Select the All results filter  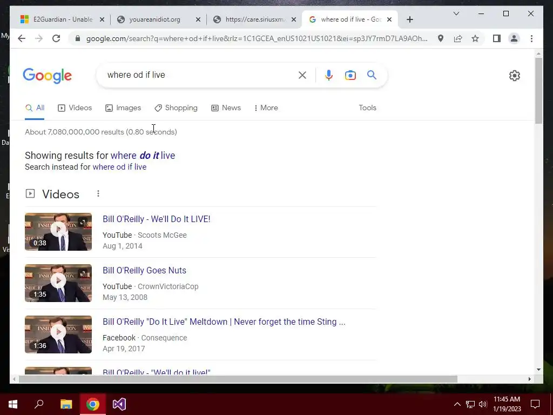(x=35, y=108)
